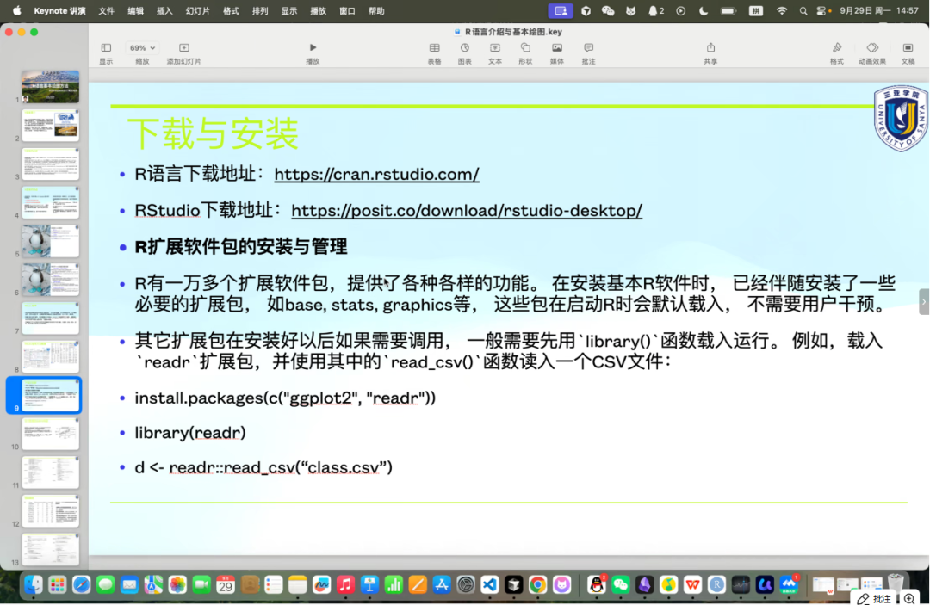This screenshot has height=605, width=930.
Task: Open the Chart (图表) tool
Action: click(x=464, y=48)
